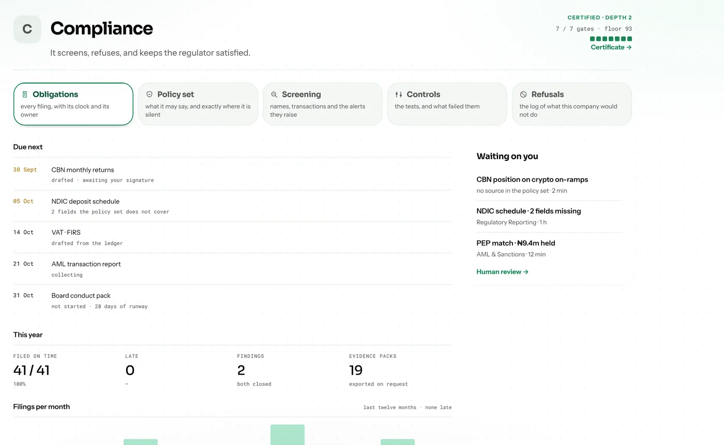The height and width of the screenshot is (445, 724).
Task: Click the Obligations tab document icon
Action: pos(24,95)
